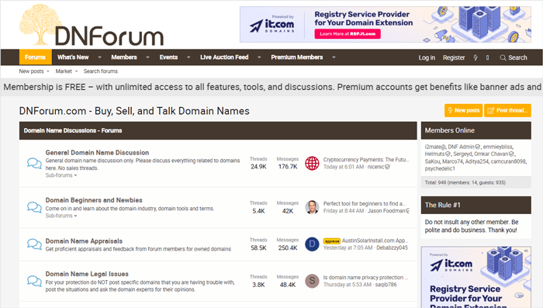The image size is (543, 308).
Task: Open Is domain name privacy protection thread
Action: tap(365, 278)
